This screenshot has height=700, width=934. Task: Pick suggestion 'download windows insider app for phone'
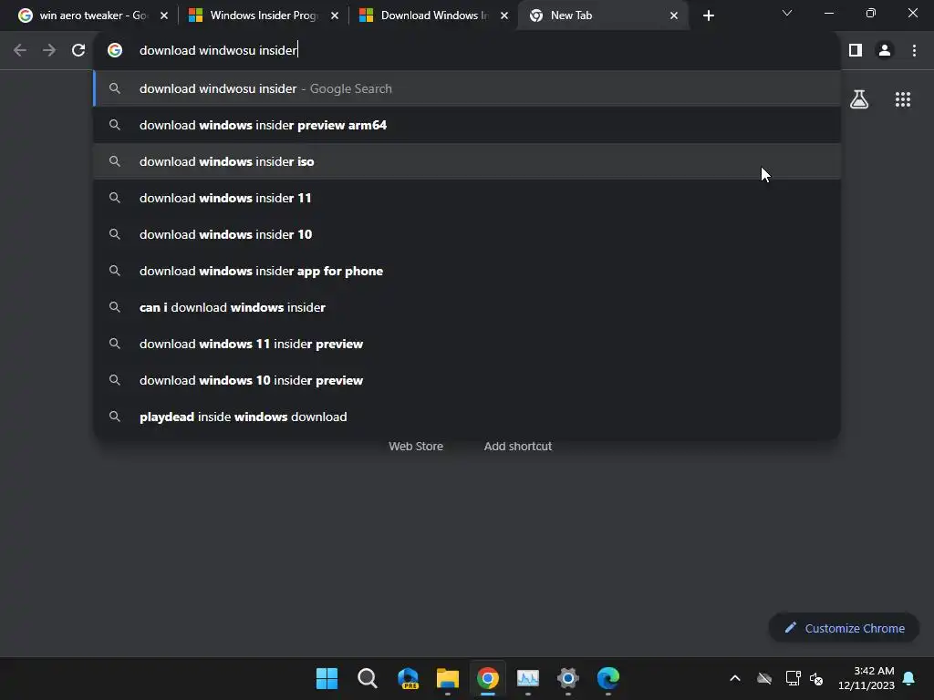pos(467,271)
